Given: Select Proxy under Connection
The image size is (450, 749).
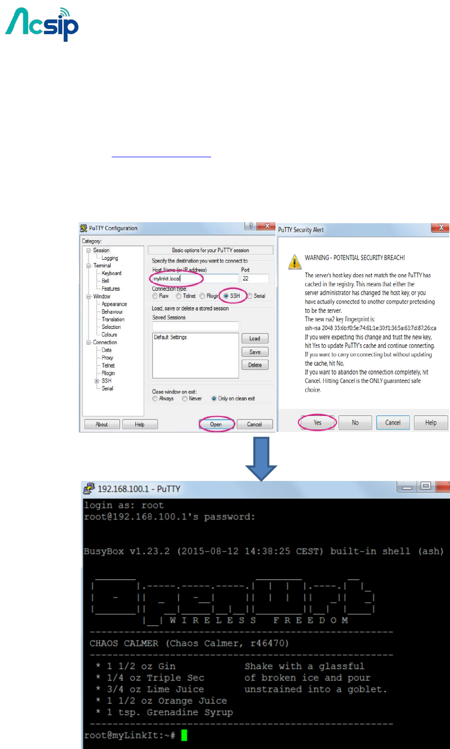Looking at the screenshot, I should tap(107, 358).
